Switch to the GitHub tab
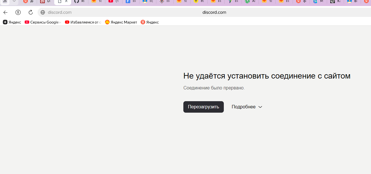The image size is (371, 174). point(79,1)
